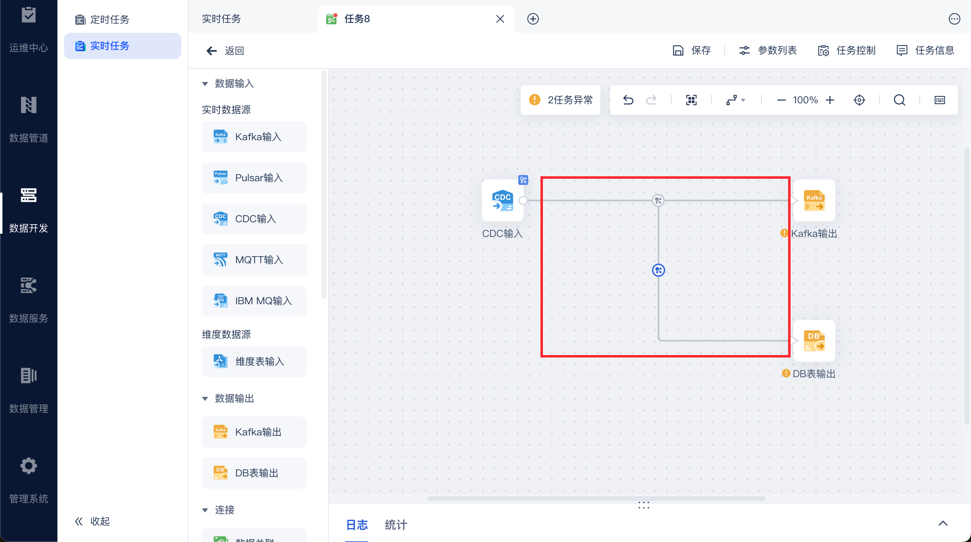Open 数据管道 in left sidebar
971x542 pixels.
pos(29,119)
